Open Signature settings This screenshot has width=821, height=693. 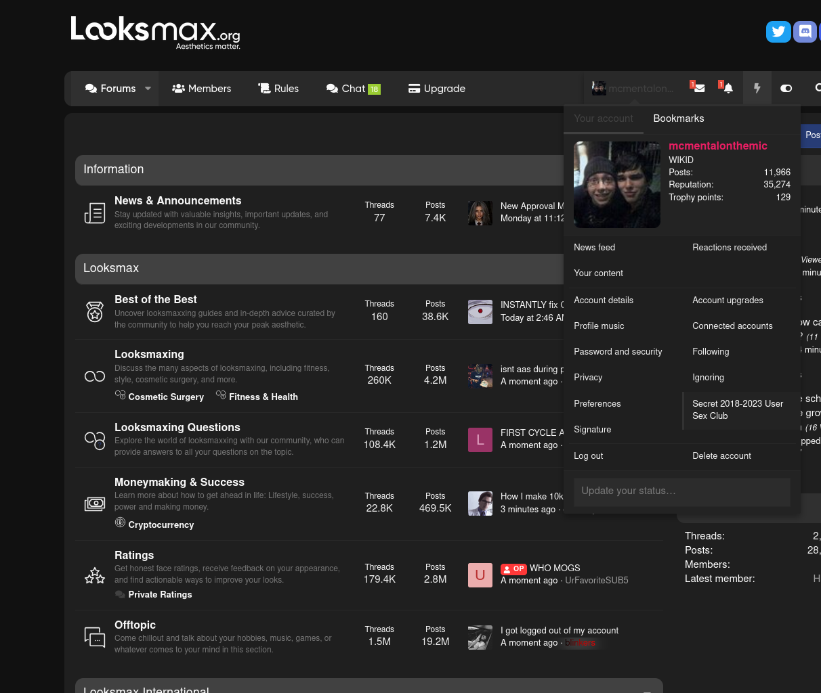(x=593, y=430)
